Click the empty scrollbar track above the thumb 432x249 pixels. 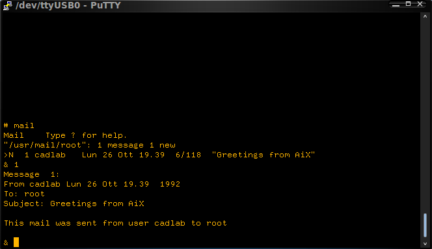tap(425, 116)
